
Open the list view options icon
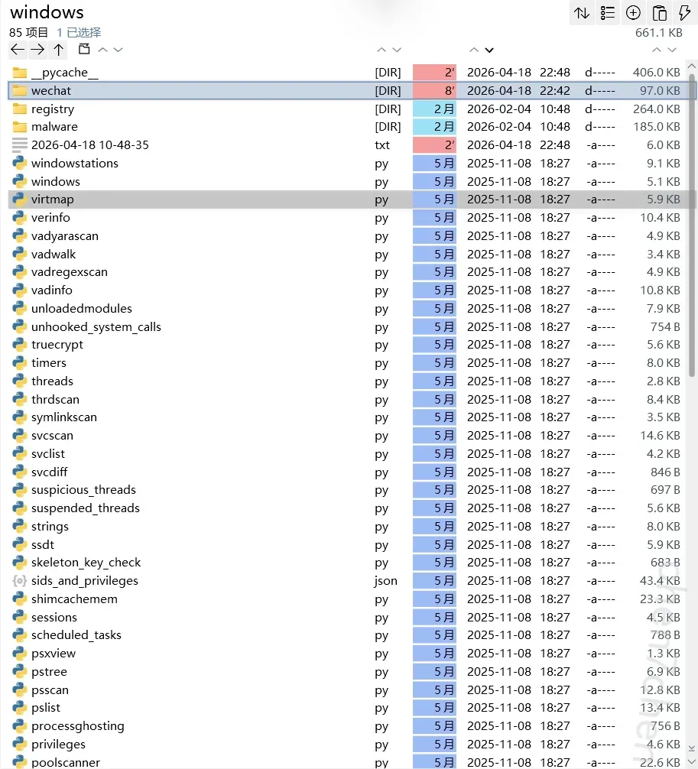tap(608, 13)
